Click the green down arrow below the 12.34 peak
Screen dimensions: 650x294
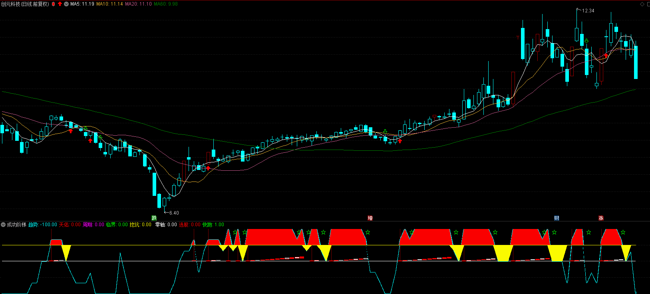point(586,41)
